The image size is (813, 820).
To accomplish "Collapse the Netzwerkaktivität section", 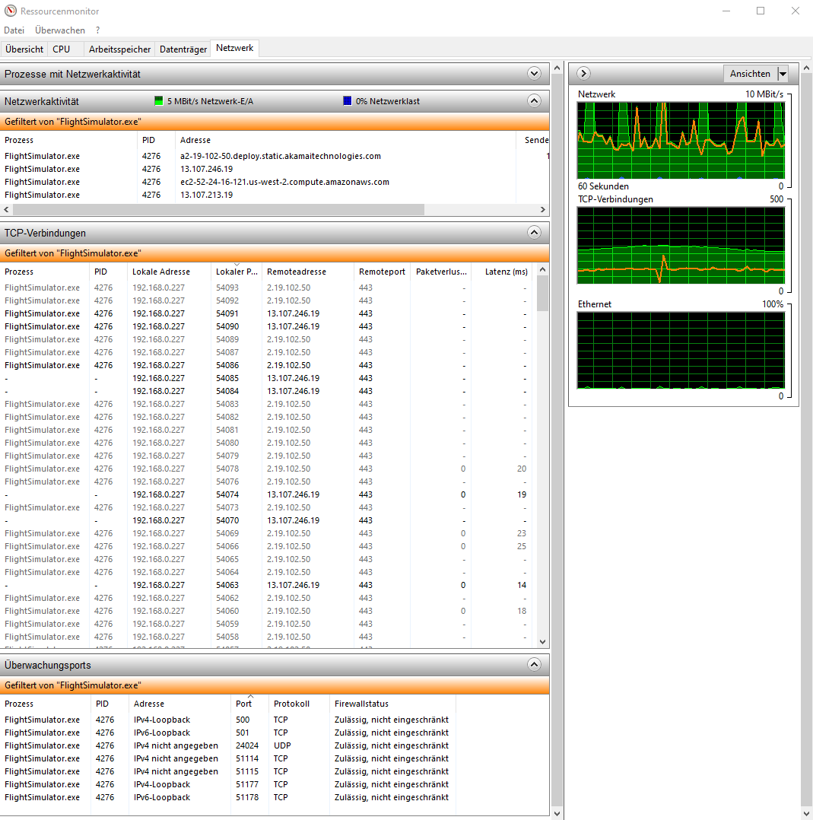I will point(534,100).
